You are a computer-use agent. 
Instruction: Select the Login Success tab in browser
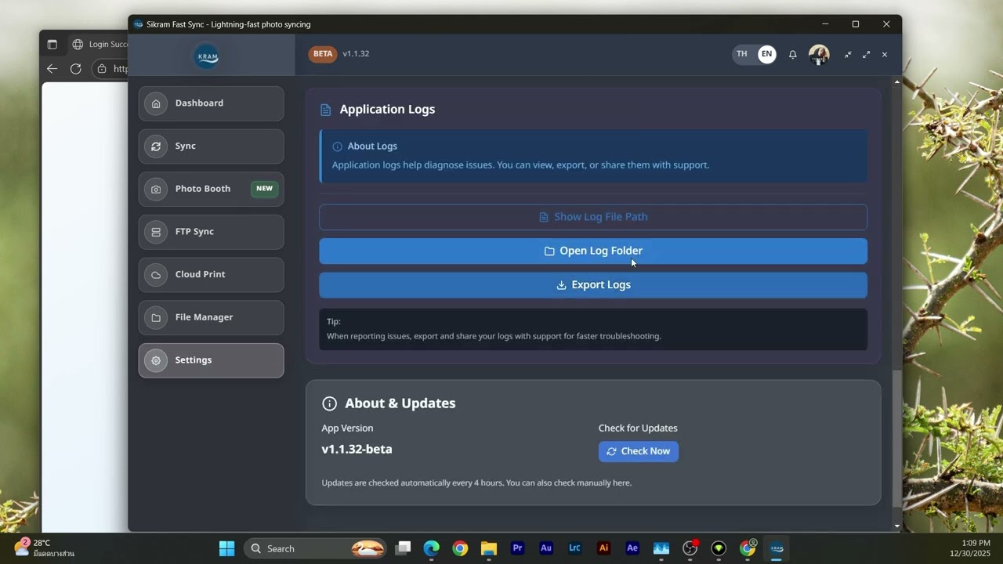coord(99,45)
